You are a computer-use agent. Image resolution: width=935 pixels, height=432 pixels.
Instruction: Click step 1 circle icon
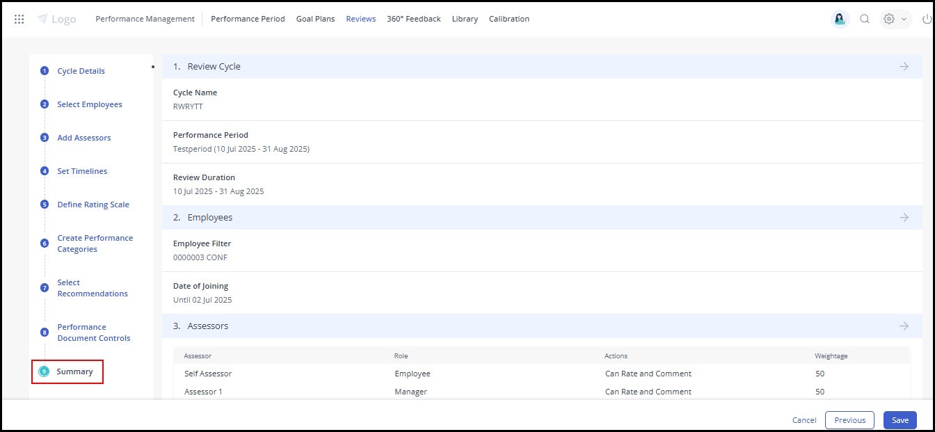coord(45,71)
